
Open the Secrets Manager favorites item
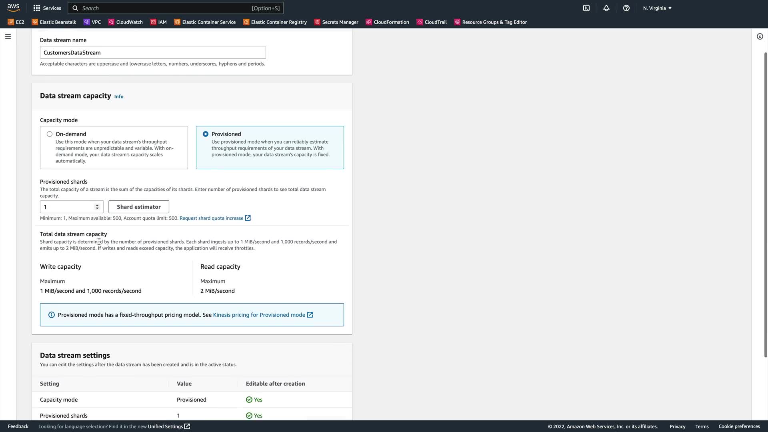point(336,22)
